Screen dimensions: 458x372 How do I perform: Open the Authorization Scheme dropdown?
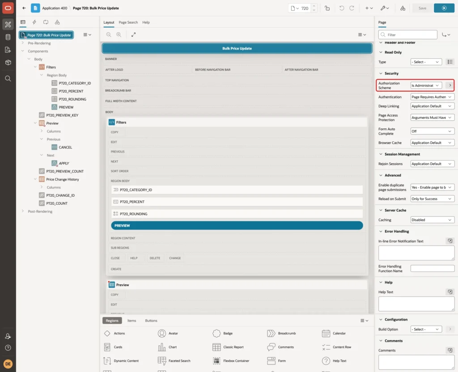[426, 85]
